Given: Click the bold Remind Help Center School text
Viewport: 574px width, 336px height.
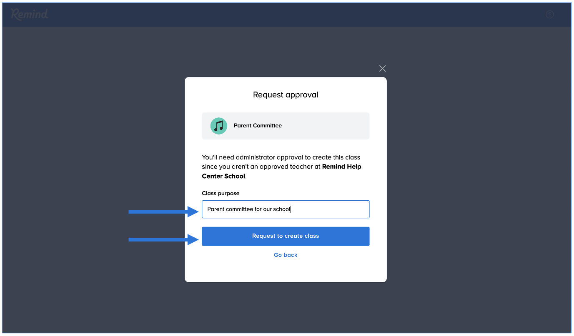Looking at the screenshot, I should pos(341,167).
